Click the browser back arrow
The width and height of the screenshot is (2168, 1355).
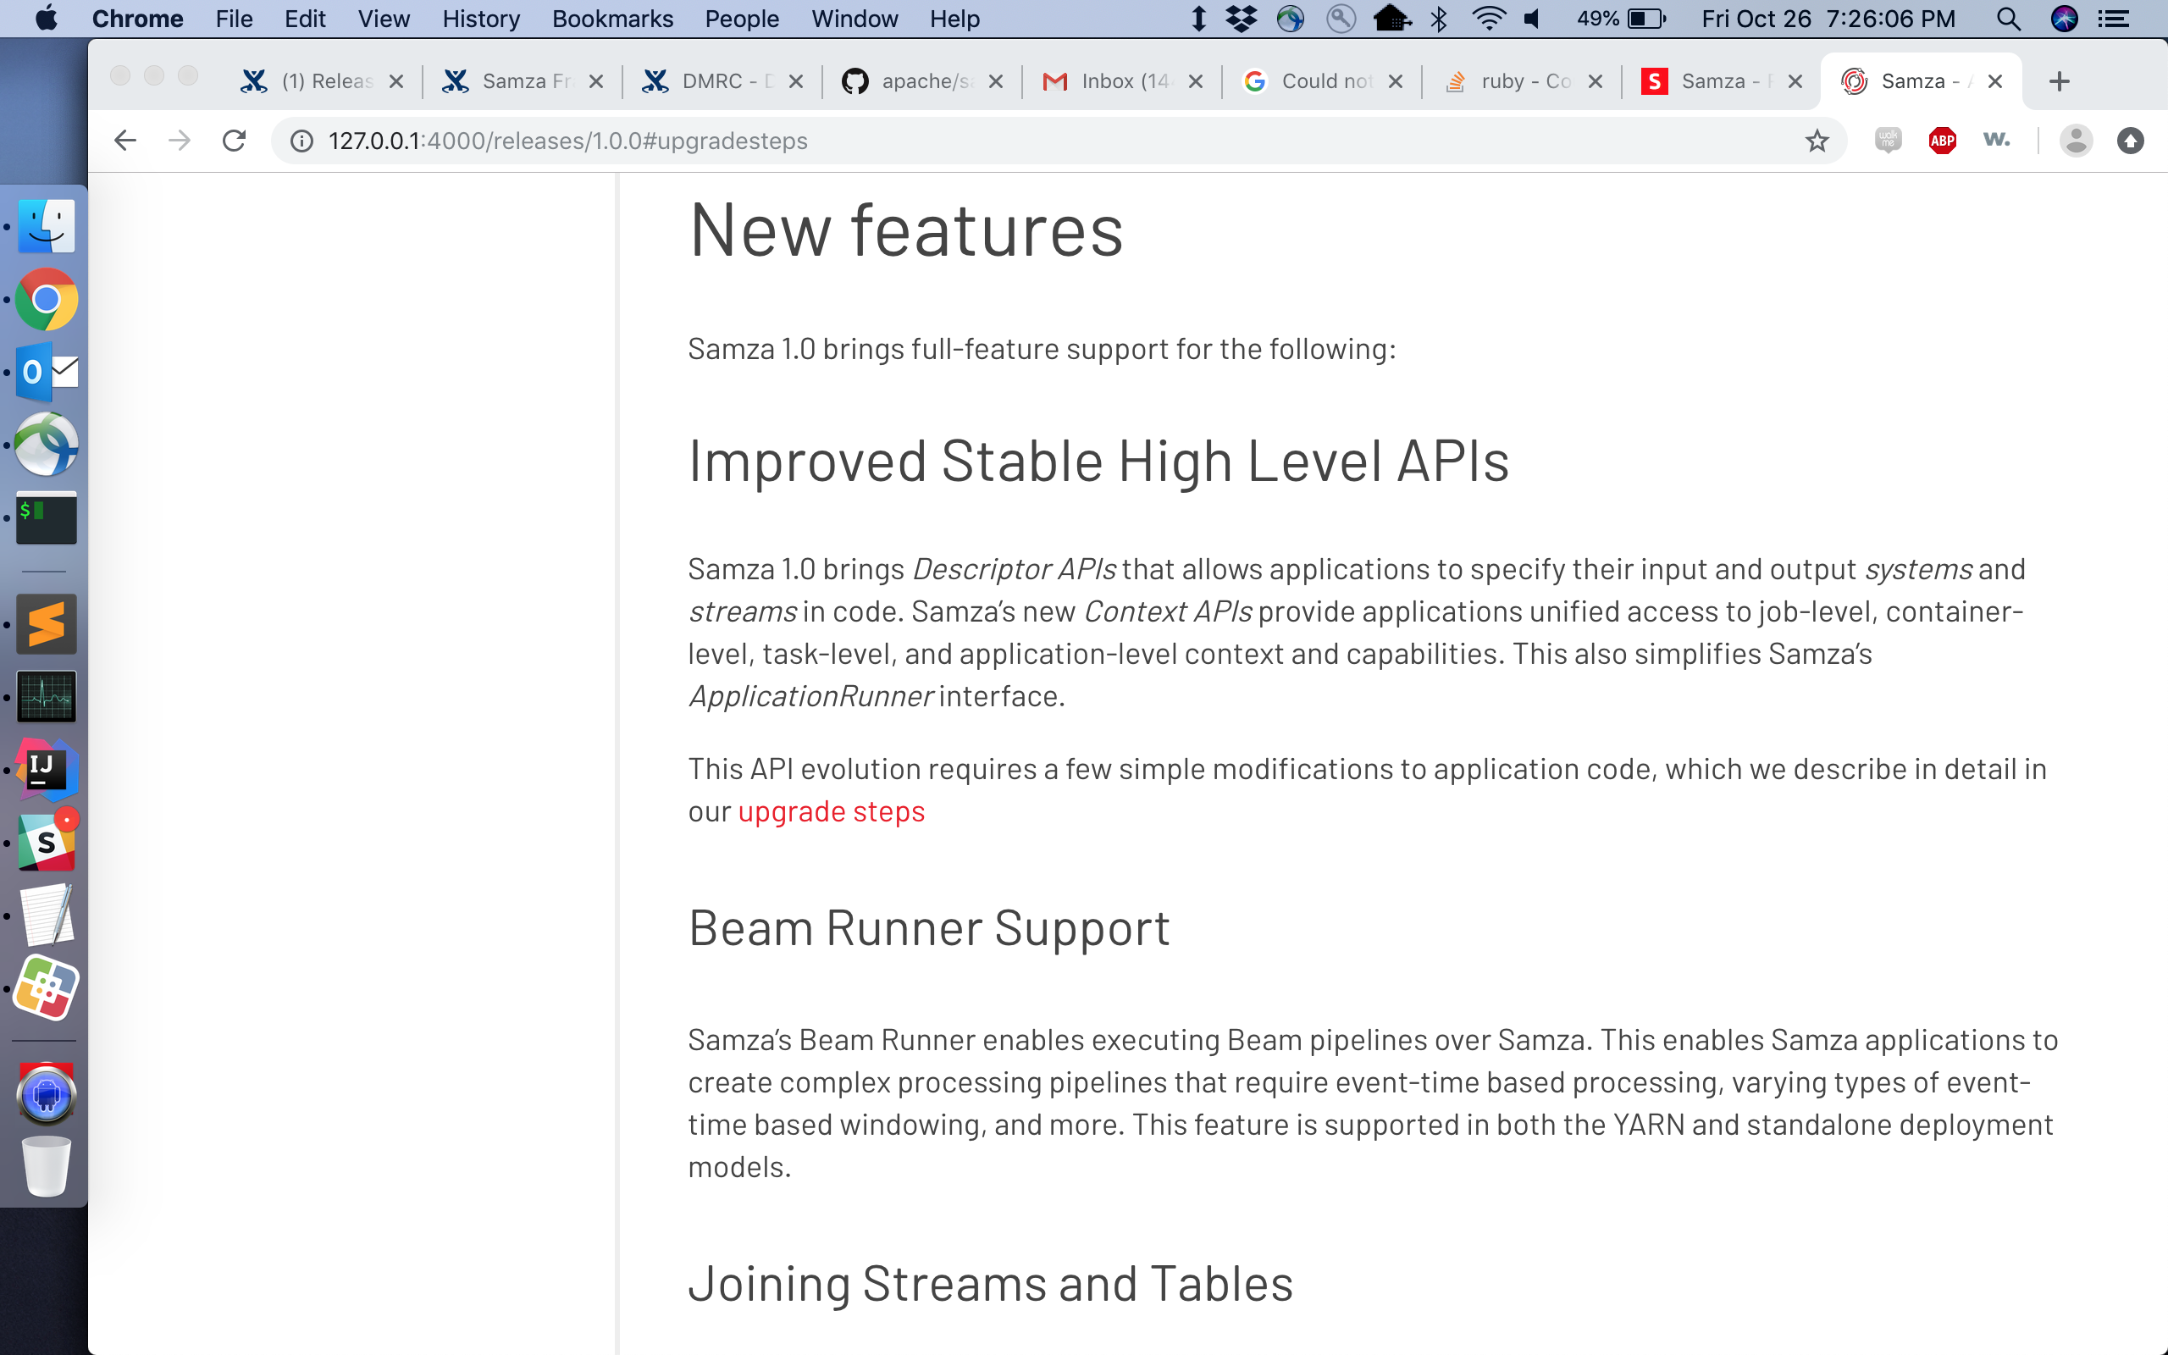125,141
